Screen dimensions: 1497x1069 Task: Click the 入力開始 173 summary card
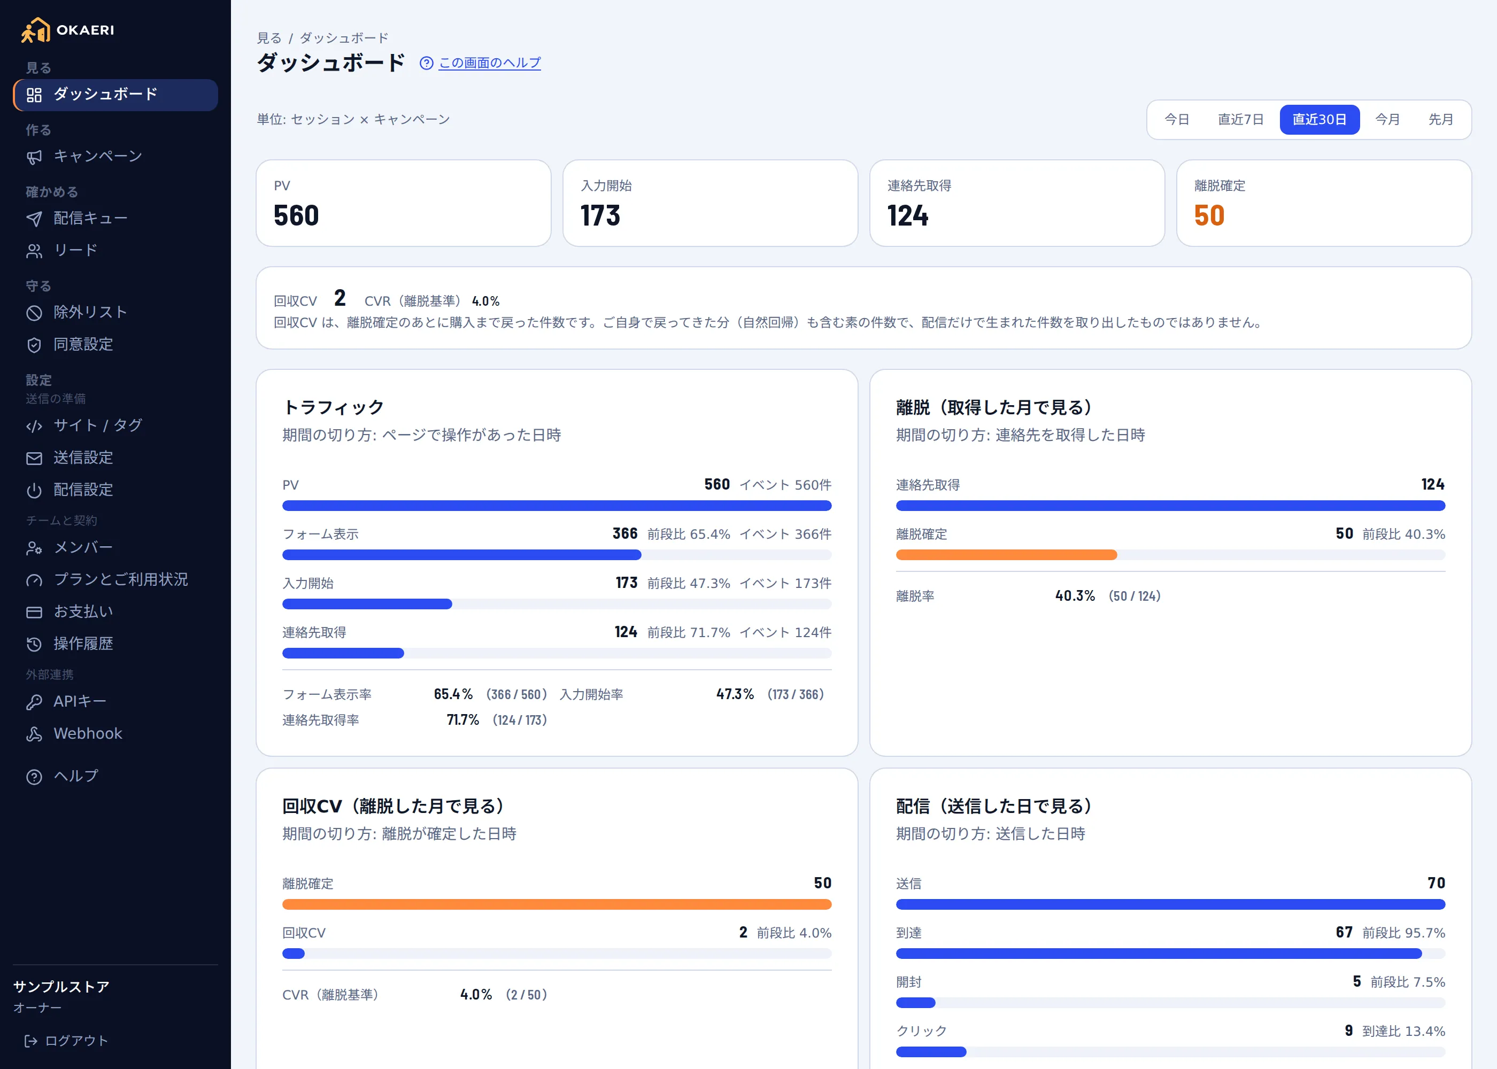711,204
